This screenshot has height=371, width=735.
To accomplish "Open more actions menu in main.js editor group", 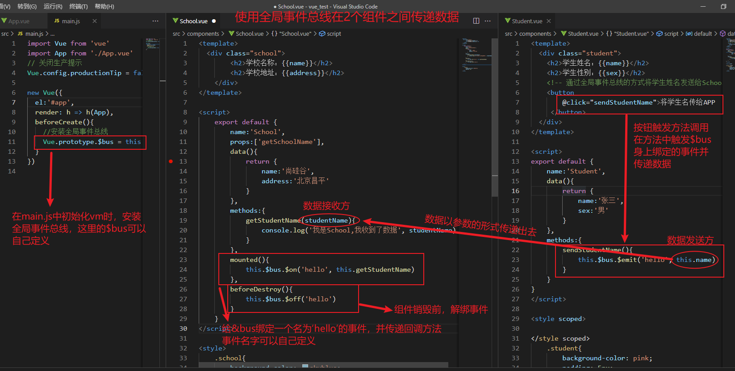I will click(155, 21).
